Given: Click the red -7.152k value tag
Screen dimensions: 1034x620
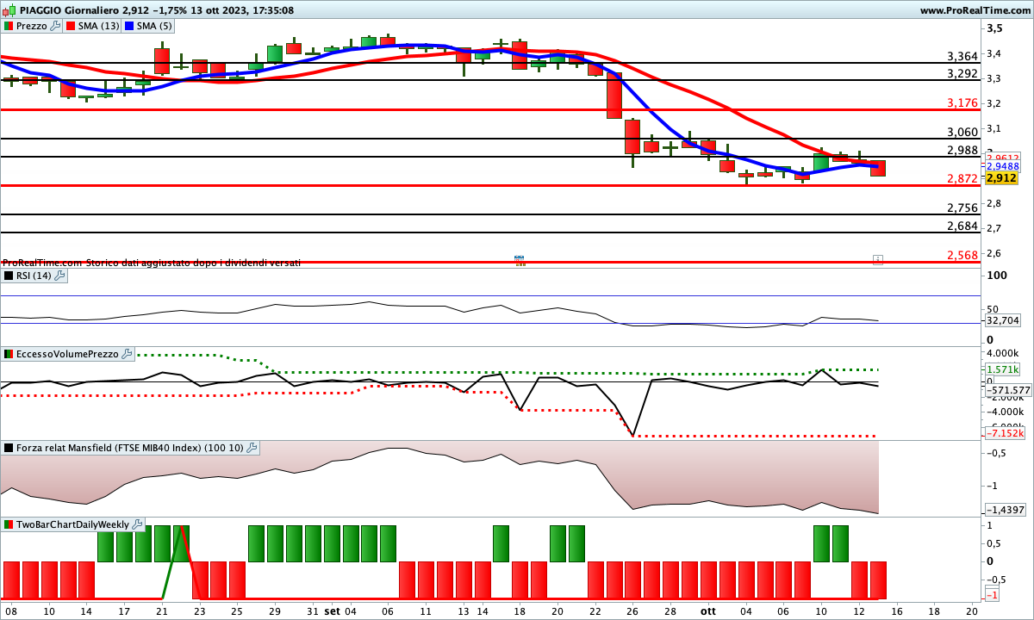Looking at the screenshot, I should click(x=1005, y=433).
